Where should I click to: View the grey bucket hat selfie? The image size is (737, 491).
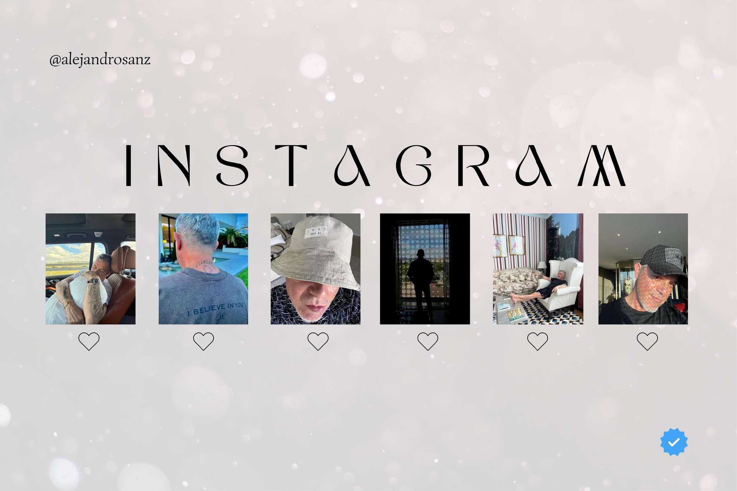coord(316,269)
